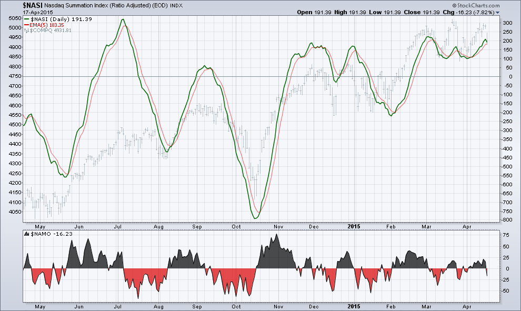Image resolution: width=521 pixels, height=311 pixels.
Task: Select the 'Nasdaq Summation Index (Ratio Adjusted) (EOD)' title
Action: (106, 6)
